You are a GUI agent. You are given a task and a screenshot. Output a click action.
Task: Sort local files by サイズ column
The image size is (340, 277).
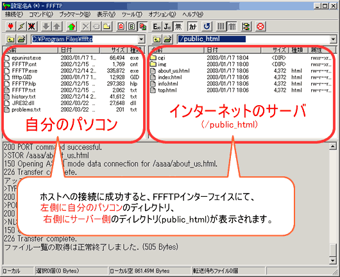[x=114, y=50]
